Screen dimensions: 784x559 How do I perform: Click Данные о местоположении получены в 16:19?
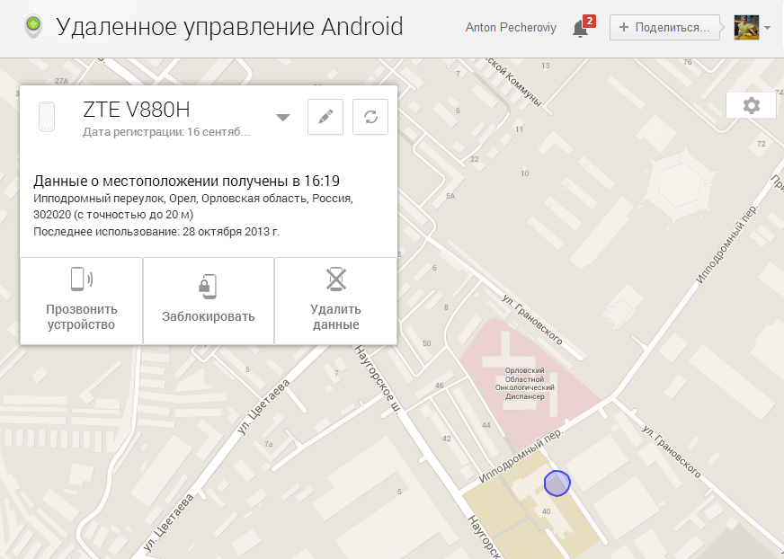point(186,181)
